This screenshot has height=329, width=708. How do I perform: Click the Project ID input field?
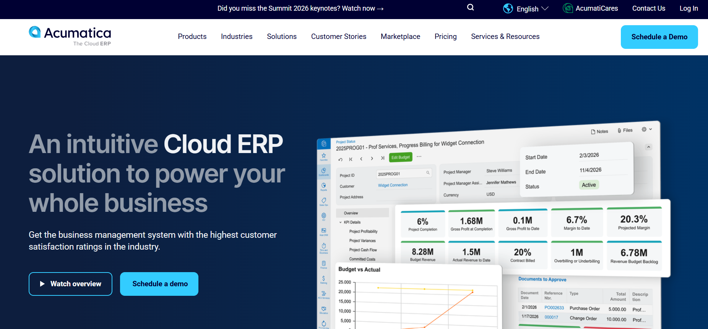click(x=404, y=173)
